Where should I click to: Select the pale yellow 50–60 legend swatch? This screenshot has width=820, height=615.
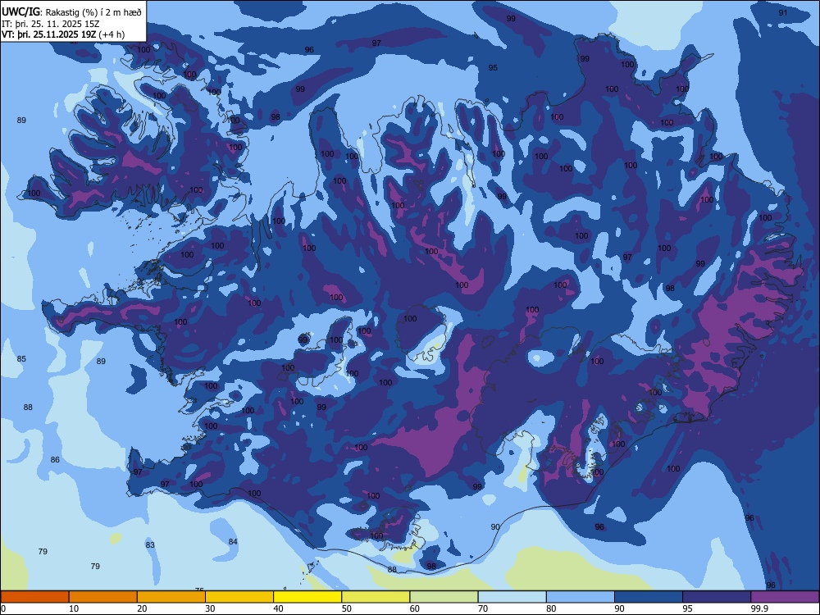tap(376, 597)
